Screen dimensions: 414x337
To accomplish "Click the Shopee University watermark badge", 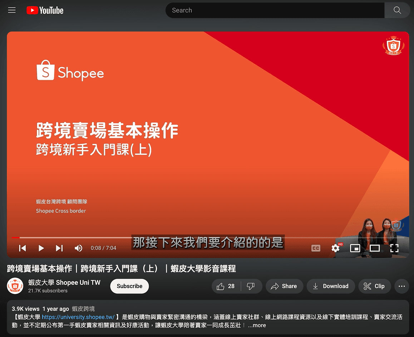I will point(393,46).
